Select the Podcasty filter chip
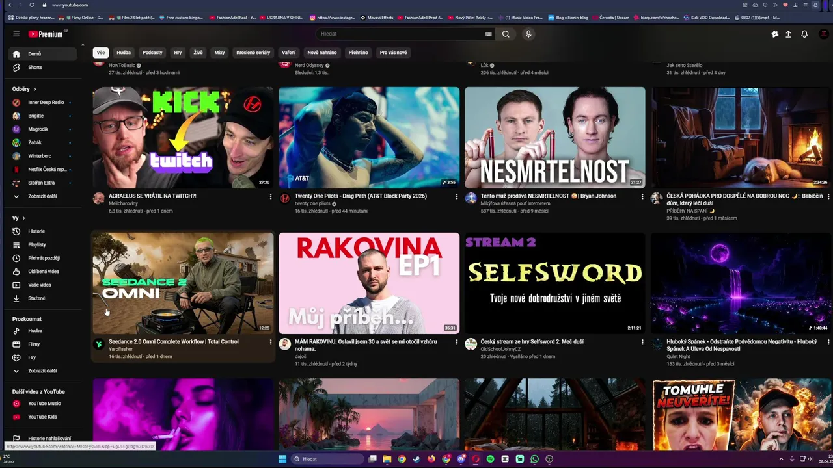This screenshot has width=833, height=468. point(152,53)
